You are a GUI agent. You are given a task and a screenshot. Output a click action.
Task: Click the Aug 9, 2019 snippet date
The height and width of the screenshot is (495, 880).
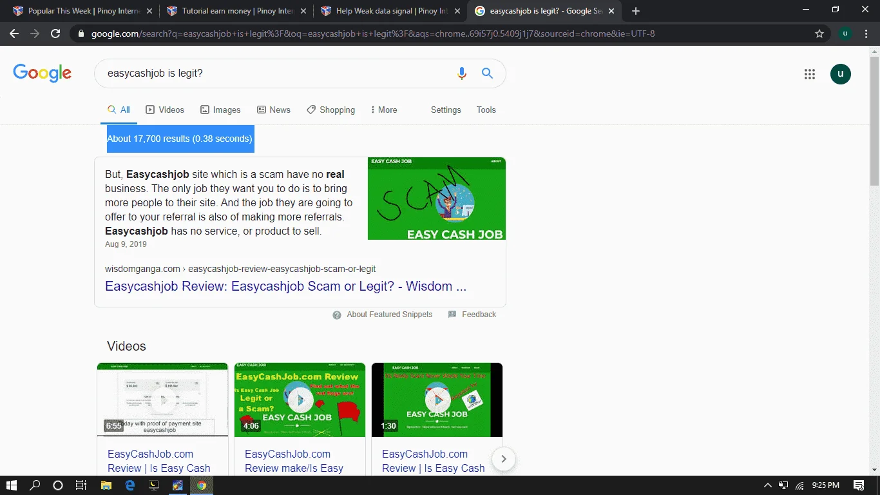pos(126,244)
